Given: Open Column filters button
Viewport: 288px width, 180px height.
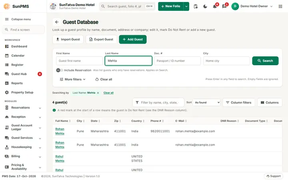Looking at the screenshot, I should [238, 102].
